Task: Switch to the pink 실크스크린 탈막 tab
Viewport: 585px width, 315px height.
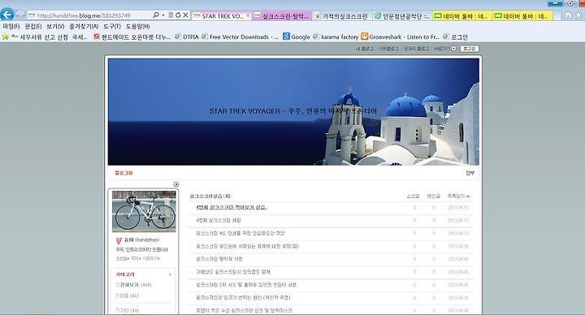Action: (x=282, y=16)
